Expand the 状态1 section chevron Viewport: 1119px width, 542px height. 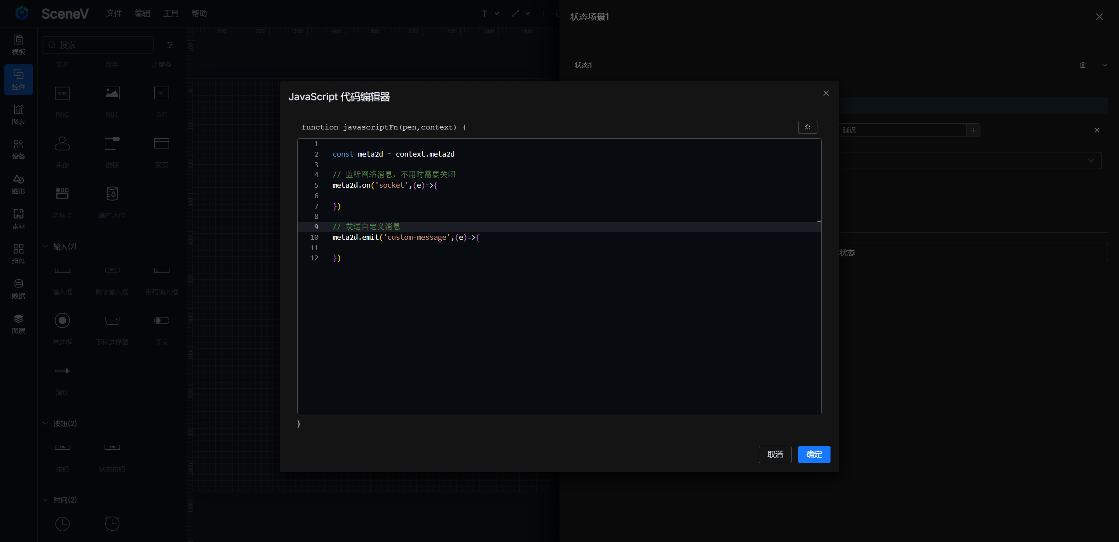[1105, 65]
